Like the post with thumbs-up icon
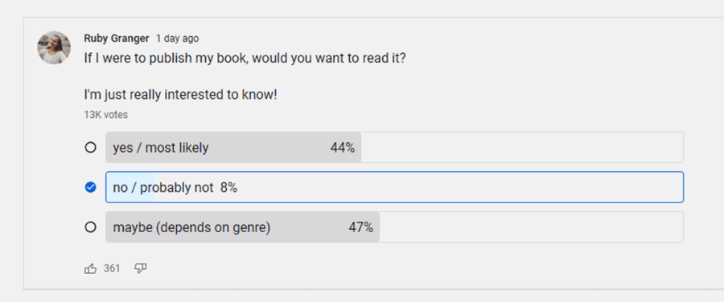This screenshot has width=724, height=302. pos(90,269)
